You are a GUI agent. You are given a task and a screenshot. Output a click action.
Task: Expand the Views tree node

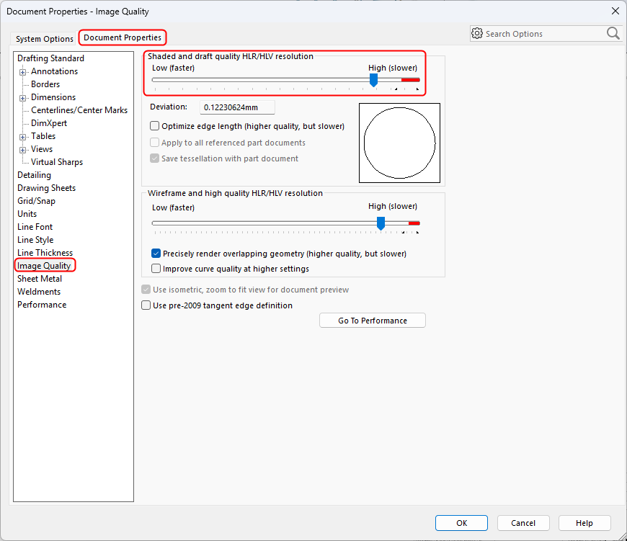(23, 149)
